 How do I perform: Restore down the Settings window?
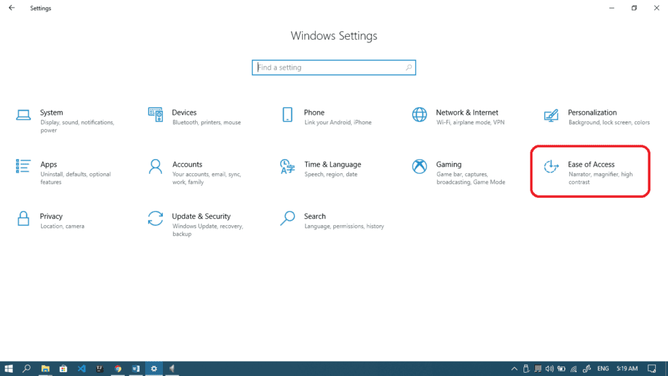pos(634,8)
